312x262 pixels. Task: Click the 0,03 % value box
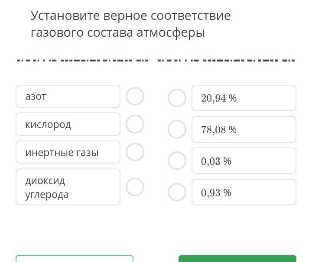click(x=244, y=160)
